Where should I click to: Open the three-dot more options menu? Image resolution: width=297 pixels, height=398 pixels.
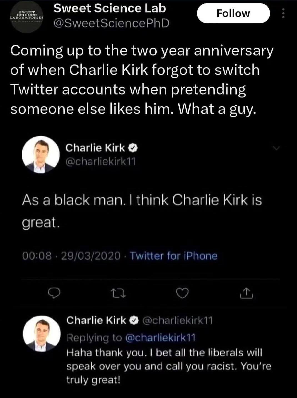coord(283,13)
